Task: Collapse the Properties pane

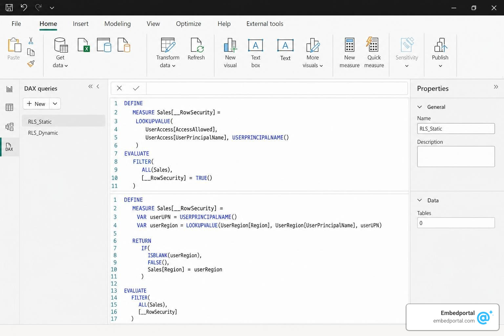Action: click(x=496, y=87)
